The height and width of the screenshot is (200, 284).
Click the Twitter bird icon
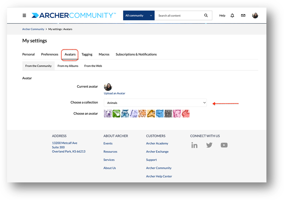coord(209,145)
